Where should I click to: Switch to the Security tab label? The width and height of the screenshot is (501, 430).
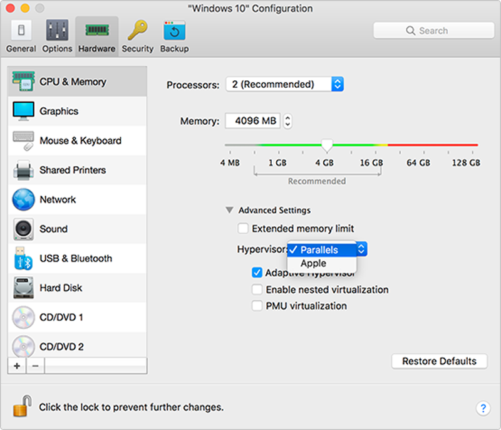point(137,49)
